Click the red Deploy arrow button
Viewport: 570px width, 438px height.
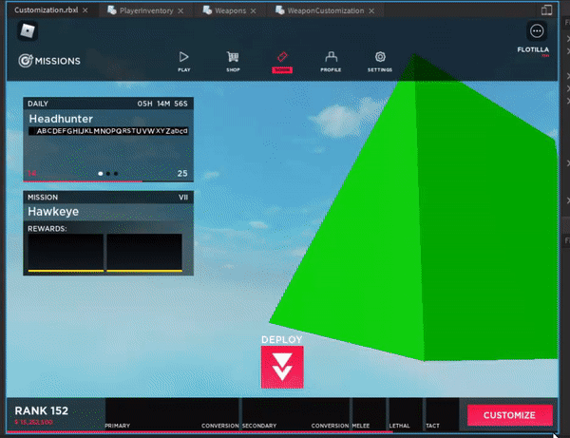click(282, 367)
